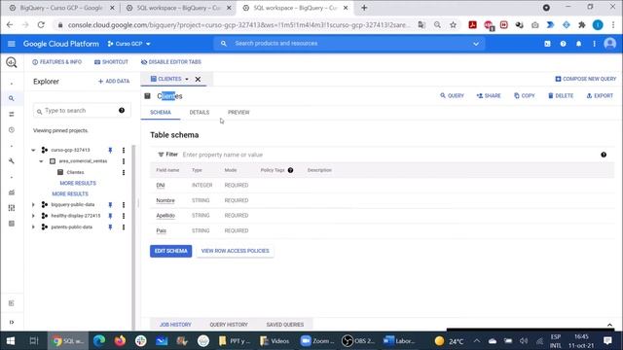Open the CLIENTES tab dropdown arrow
The height and width of the screenshot is (350, 623).
(187, 79)
